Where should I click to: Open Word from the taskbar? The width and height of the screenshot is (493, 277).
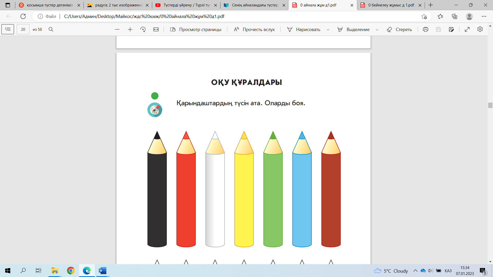click(x=102, y=271)
